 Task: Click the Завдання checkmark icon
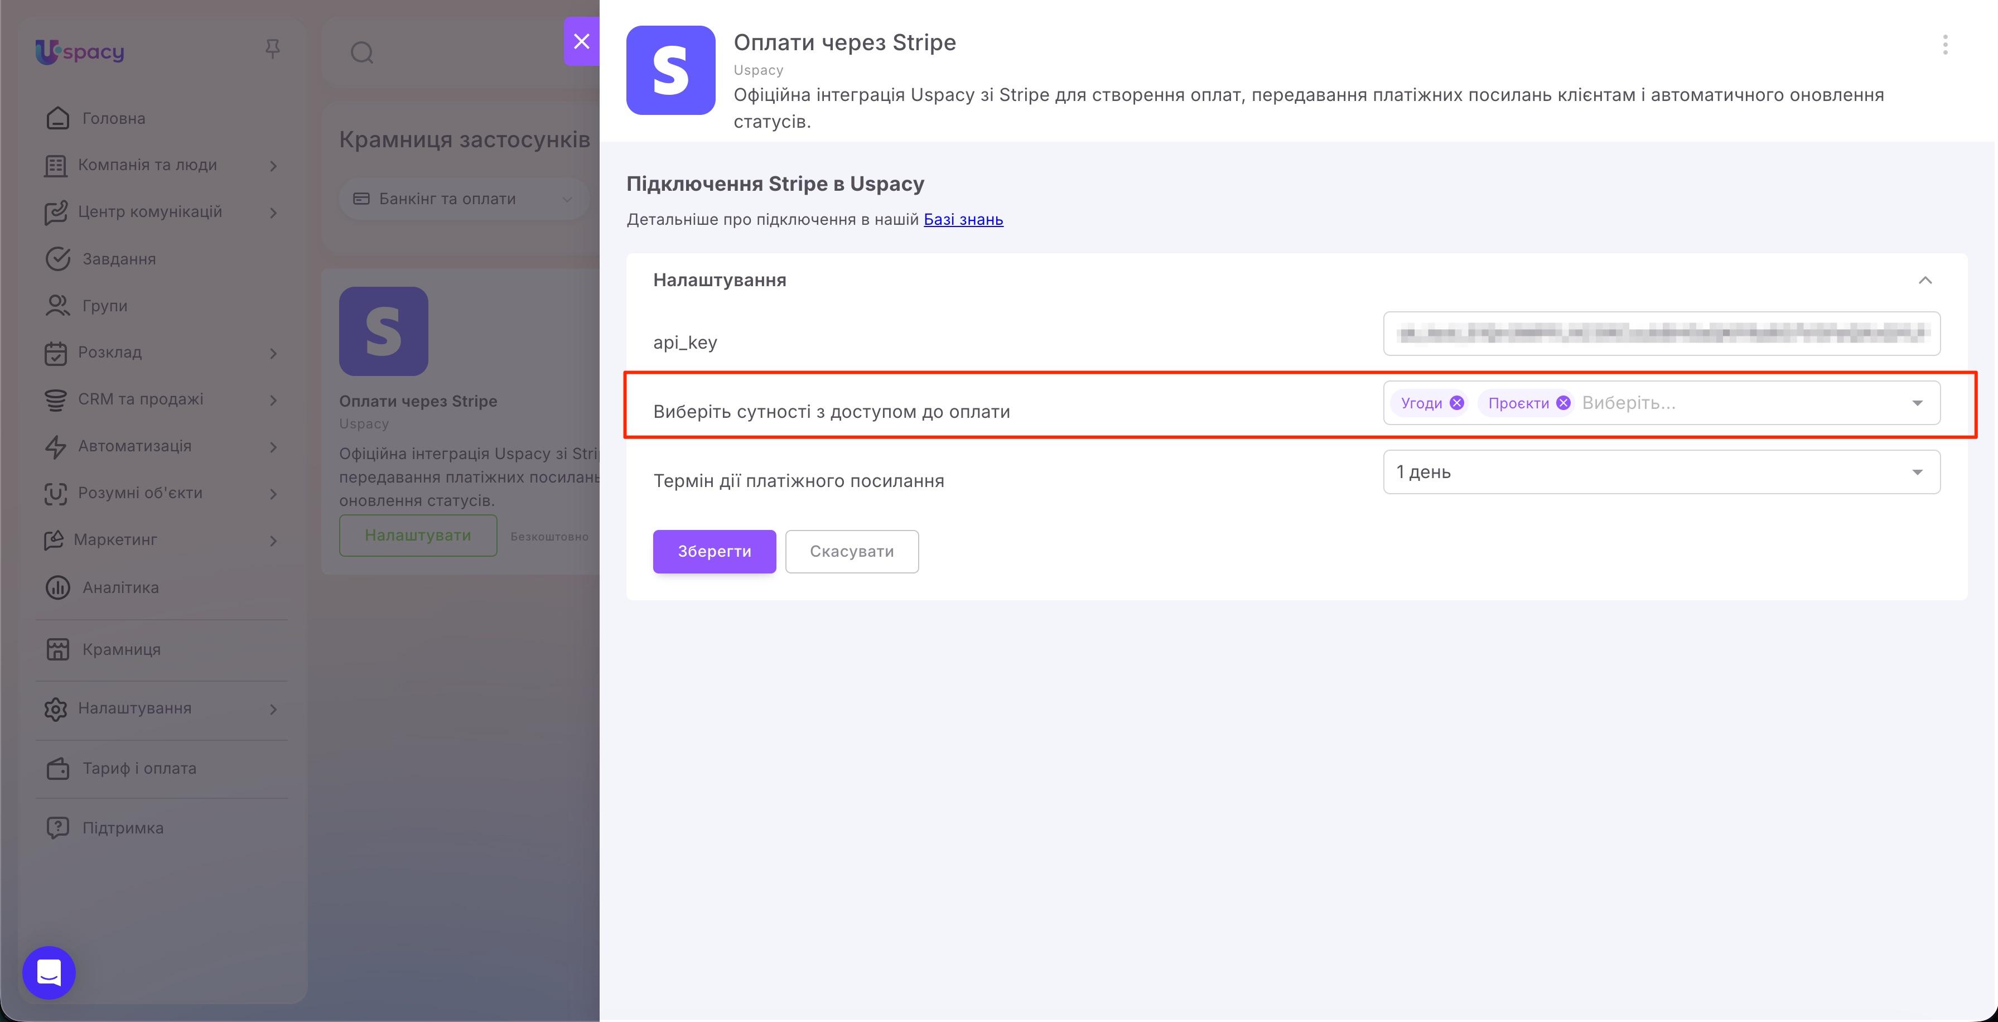click(x=57, y=258)
